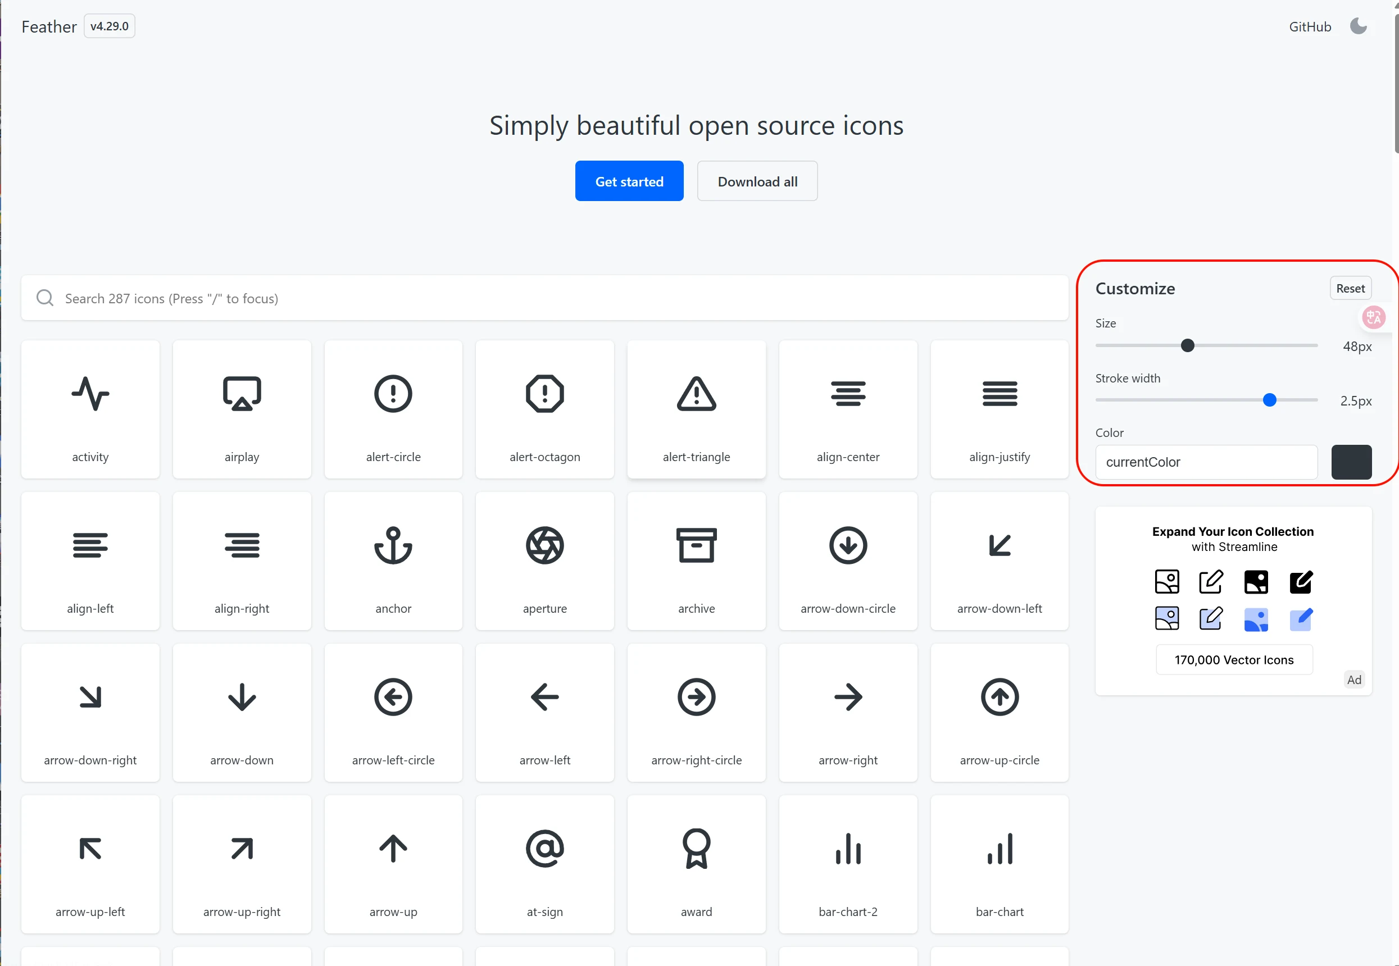The width and height of the screenshot is (1399, 966).
Task: Adjust the Stroke width slider
Action: pos(1270,399)
